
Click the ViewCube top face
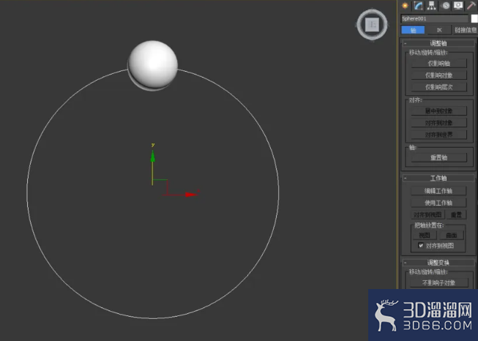click(x=372, y=25)
